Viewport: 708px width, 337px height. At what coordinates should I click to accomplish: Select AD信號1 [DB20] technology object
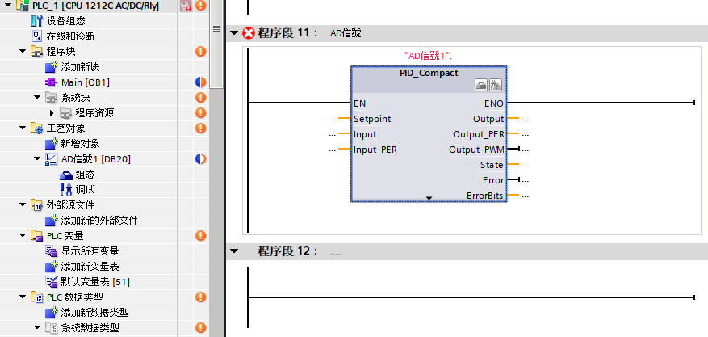pyautogui.click(x=95, y=158)
